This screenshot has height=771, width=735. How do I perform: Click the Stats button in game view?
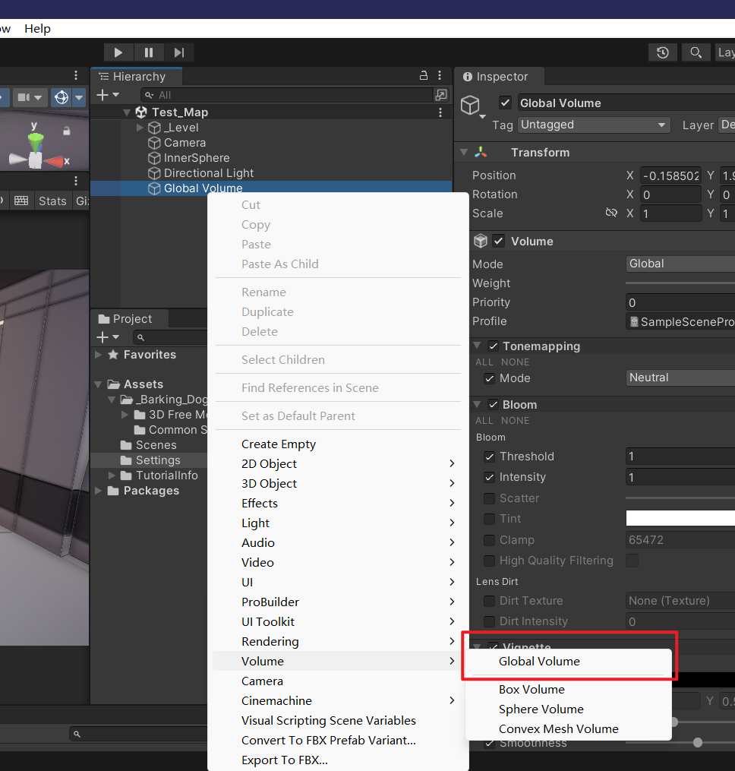tap(52, 201)
